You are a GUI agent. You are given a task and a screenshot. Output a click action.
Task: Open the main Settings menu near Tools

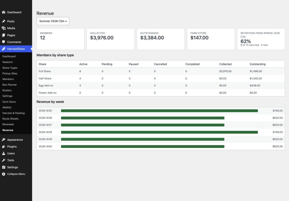16,167
